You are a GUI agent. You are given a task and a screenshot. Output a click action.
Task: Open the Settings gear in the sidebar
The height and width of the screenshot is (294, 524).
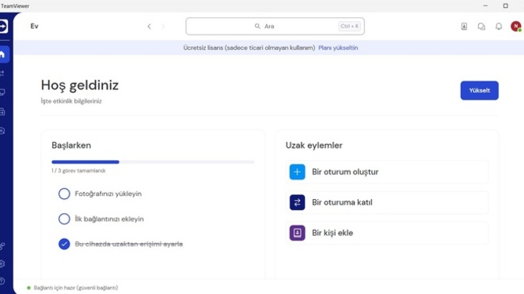pos(2,264)
